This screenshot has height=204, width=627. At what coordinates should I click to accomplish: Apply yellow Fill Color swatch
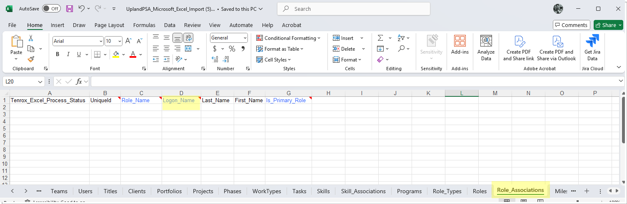tap(116, 54)
